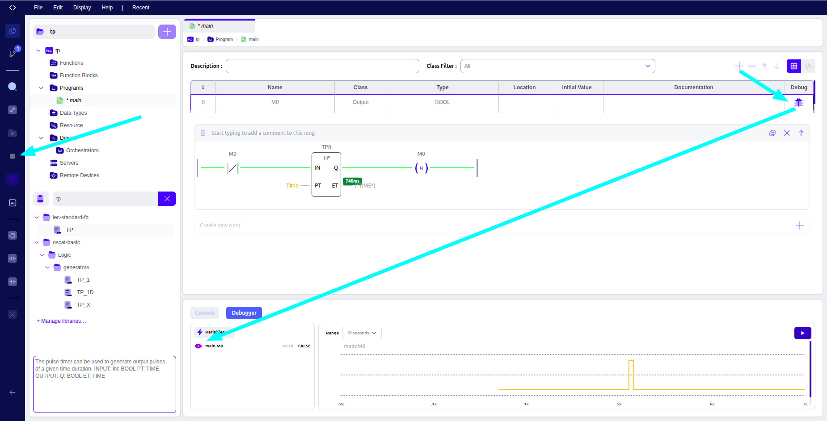827x421 pixels.
Task: Collapse the oscat-basic library chevron
Action: [37, 242]
